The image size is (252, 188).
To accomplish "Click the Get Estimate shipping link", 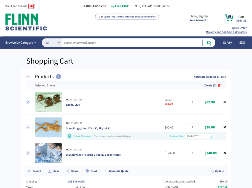I will (76, 182).
